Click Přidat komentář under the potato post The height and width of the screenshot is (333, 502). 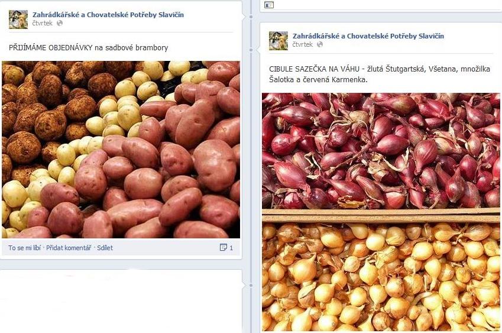coord(69,247)
